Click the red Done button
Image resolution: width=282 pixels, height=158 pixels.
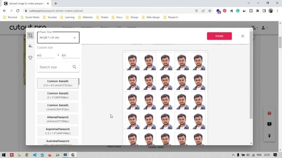[x=219, y=36]
